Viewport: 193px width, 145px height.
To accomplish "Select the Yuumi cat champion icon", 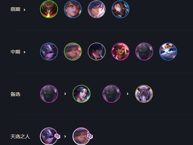I will click(x=168, y=51).
